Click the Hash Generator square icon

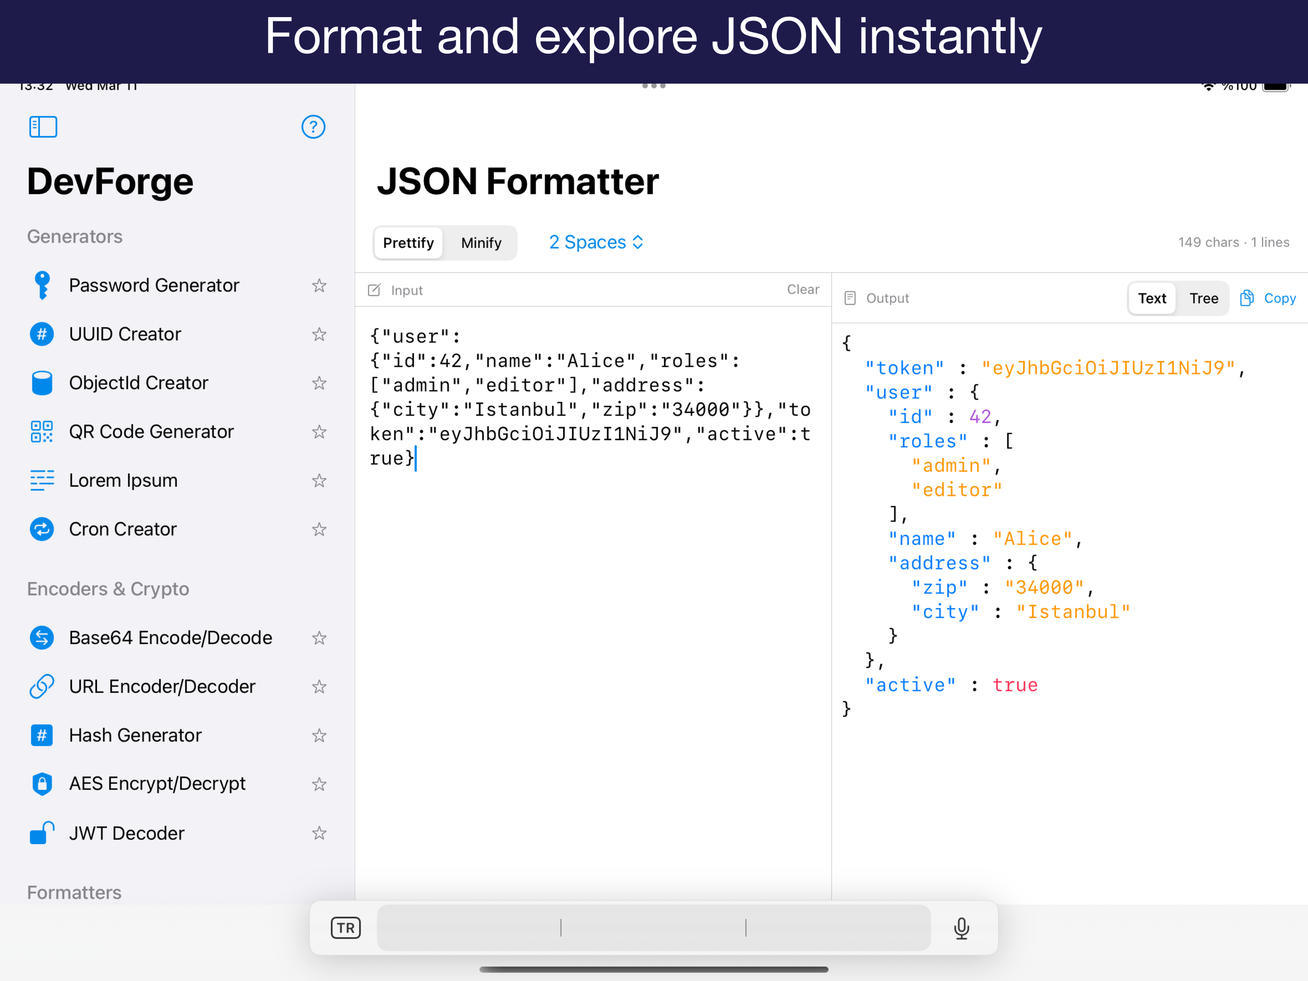coord(42,735)
